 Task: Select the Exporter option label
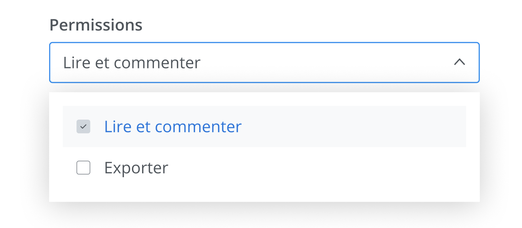(136, 168)
